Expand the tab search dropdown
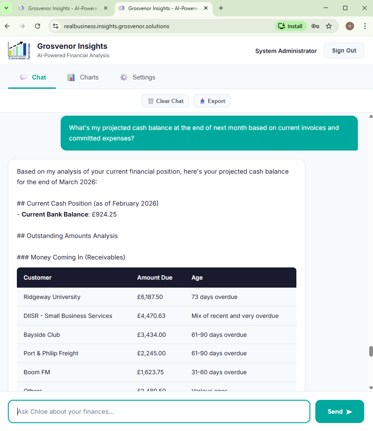373x431 pixels. tap(6, 8)
